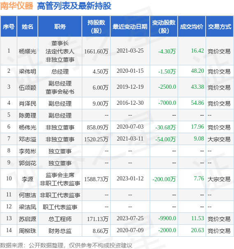Click 大宗交易 in 邓志溢 row
This screenshot has height=249, width=234.
219,139
